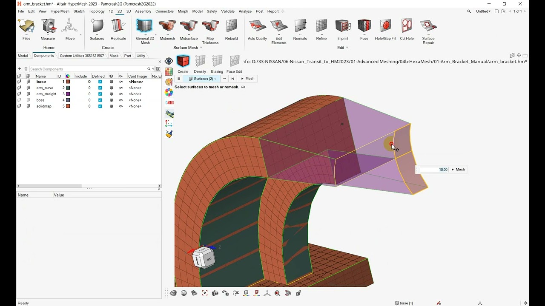The width and height of the screenshot is (545, 306).
Task: Launch the Midsurface tool
Action: pyautogui.click(x=189, y=29)
